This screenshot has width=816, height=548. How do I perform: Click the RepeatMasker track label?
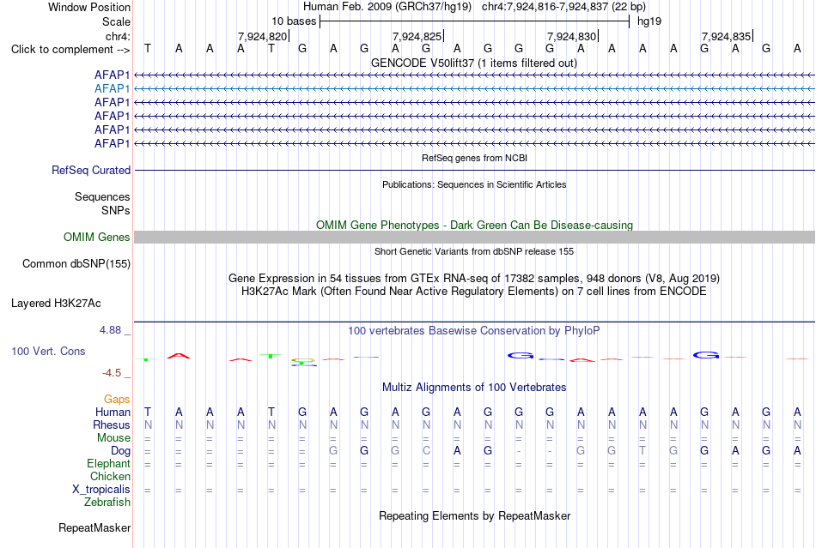pyautogui.click(x=94, y=527)
